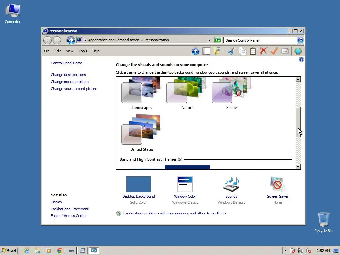Click Change mouse pointers link
The height and width of the screenshot is (255, 340).
(70, 82)
